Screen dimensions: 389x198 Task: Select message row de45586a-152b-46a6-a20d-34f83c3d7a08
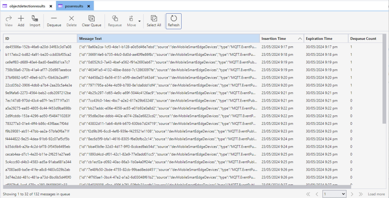pyautogui.click(x=38, y=47)
